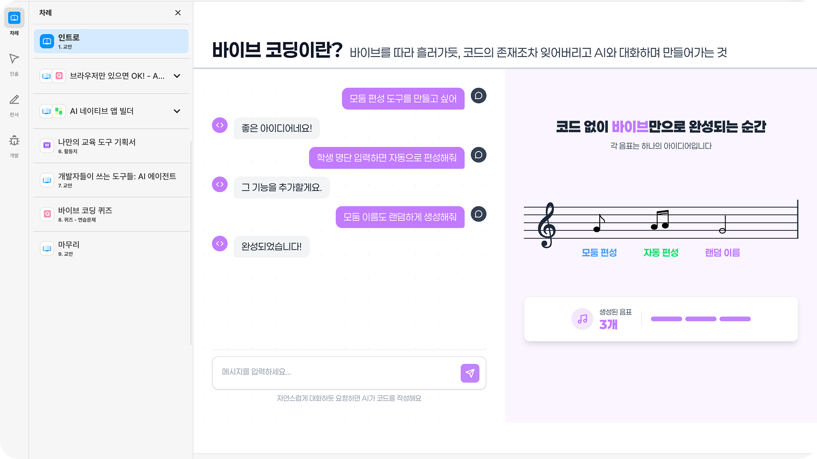Select '개발자들이 쓰는 도구들: AI 에이전트' lesson
Viewport: 817px width, 459px height.
coord(111,180)
